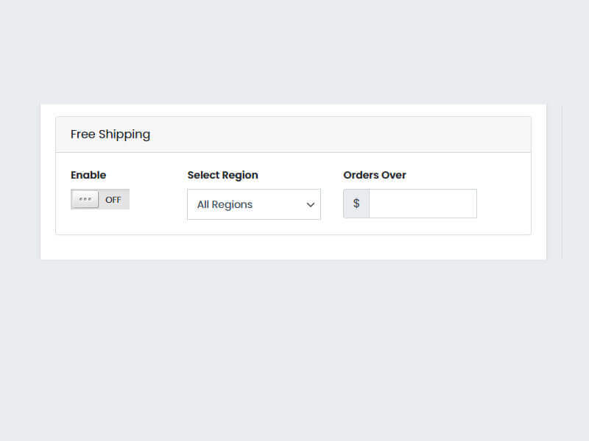The height and width of the screenshot is (441, 589).
Task: Turn on free shipping using the Enable switch
Action: pyautogui.click(x=99, y=199)
